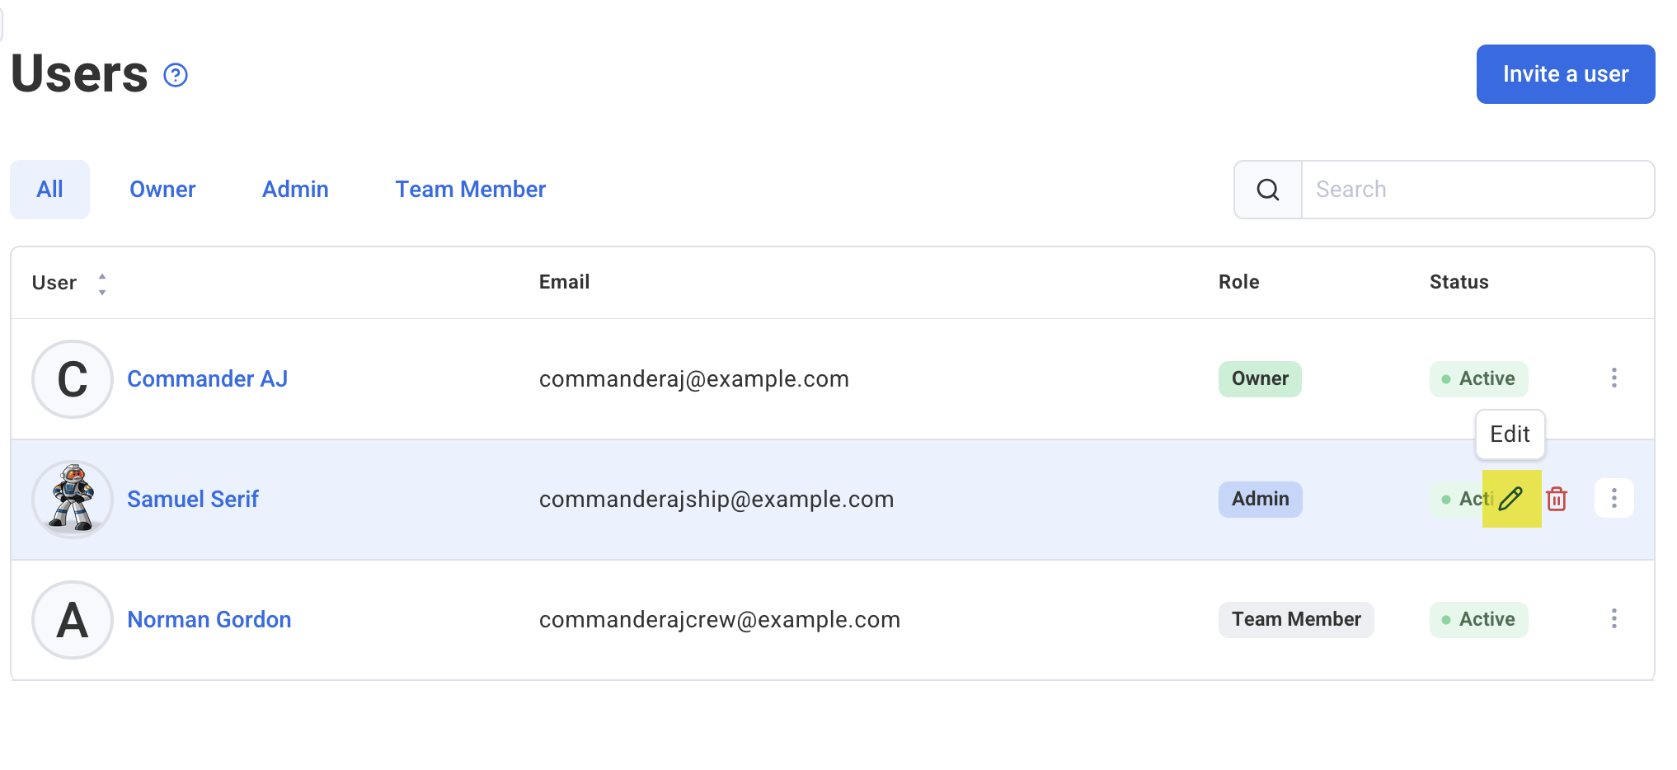The width and height of the screenshot is (1677, 770).
Task: Click Norman Gordon's Active status badge
Action: pyautogui.click(x=1479, y=620)
